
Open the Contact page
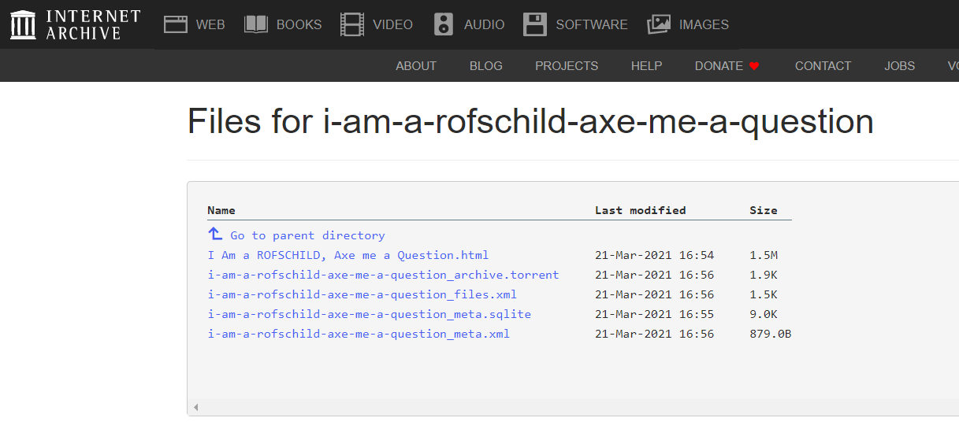click(823, 66)
